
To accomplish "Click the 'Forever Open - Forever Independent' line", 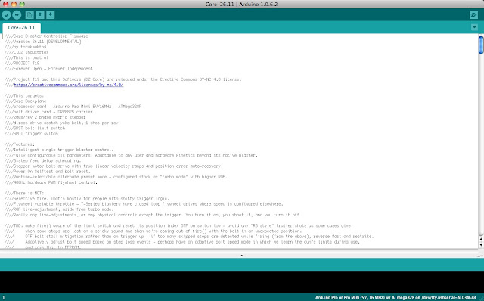I will coord(48,69).
